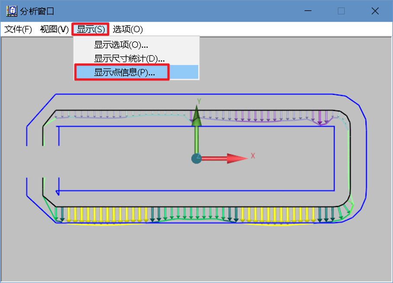The image size is (393, 283).
Task: Select the green deviation arrows at bottom center
Action: pos(190,212)
